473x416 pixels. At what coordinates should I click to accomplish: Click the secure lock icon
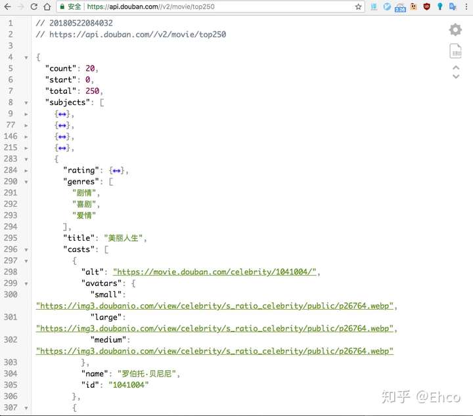point(62,7)
